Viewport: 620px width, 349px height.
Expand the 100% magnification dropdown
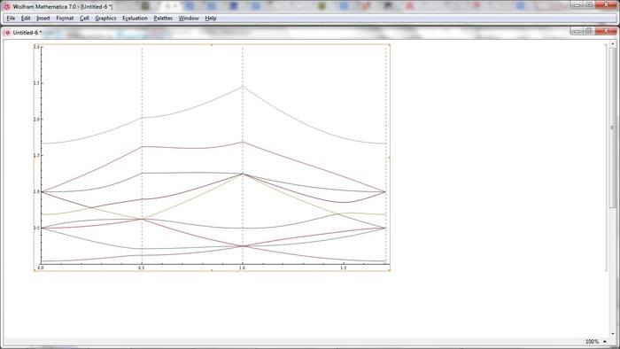pos(605,342)
